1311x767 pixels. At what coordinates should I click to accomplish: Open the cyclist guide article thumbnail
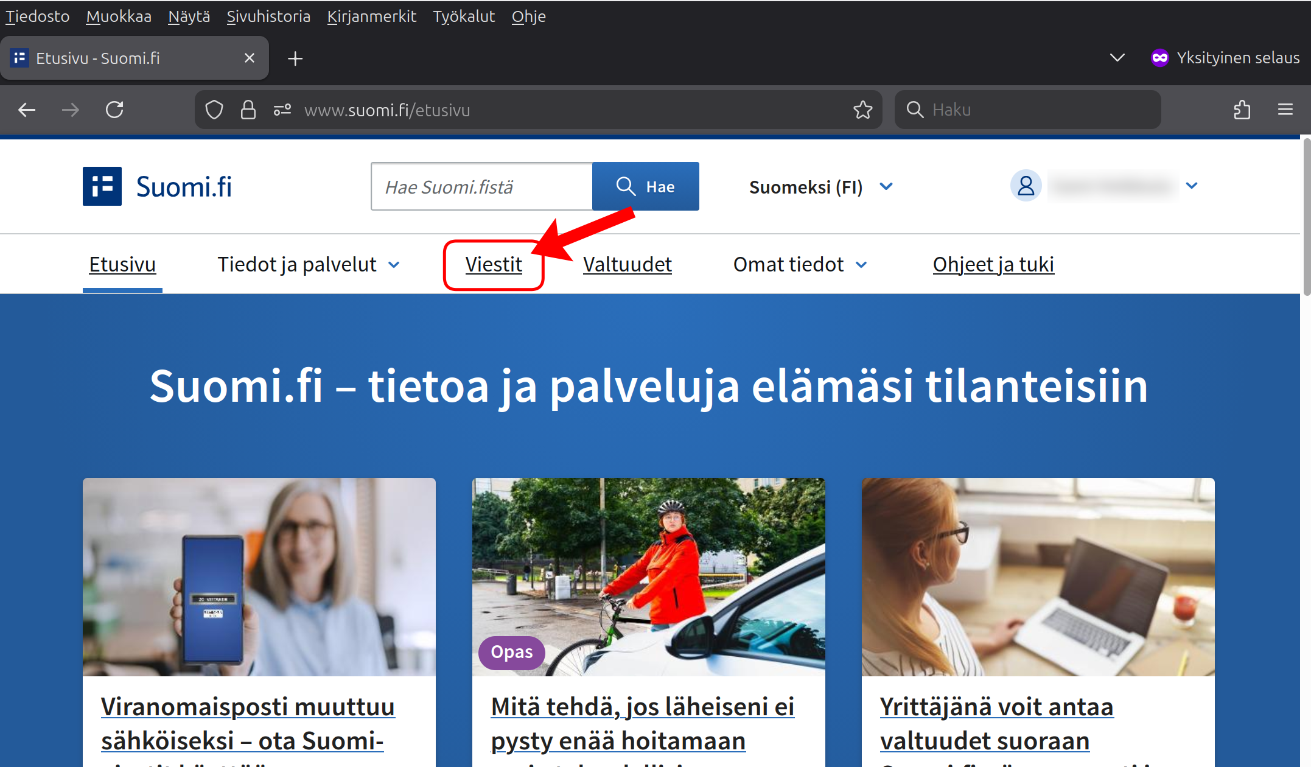(648, 576)
